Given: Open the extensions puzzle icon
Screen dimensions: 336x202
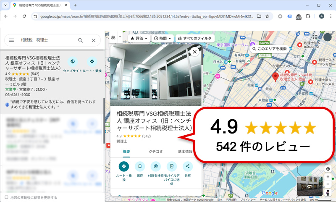Looking at the screenshot, I should [308, 16].
